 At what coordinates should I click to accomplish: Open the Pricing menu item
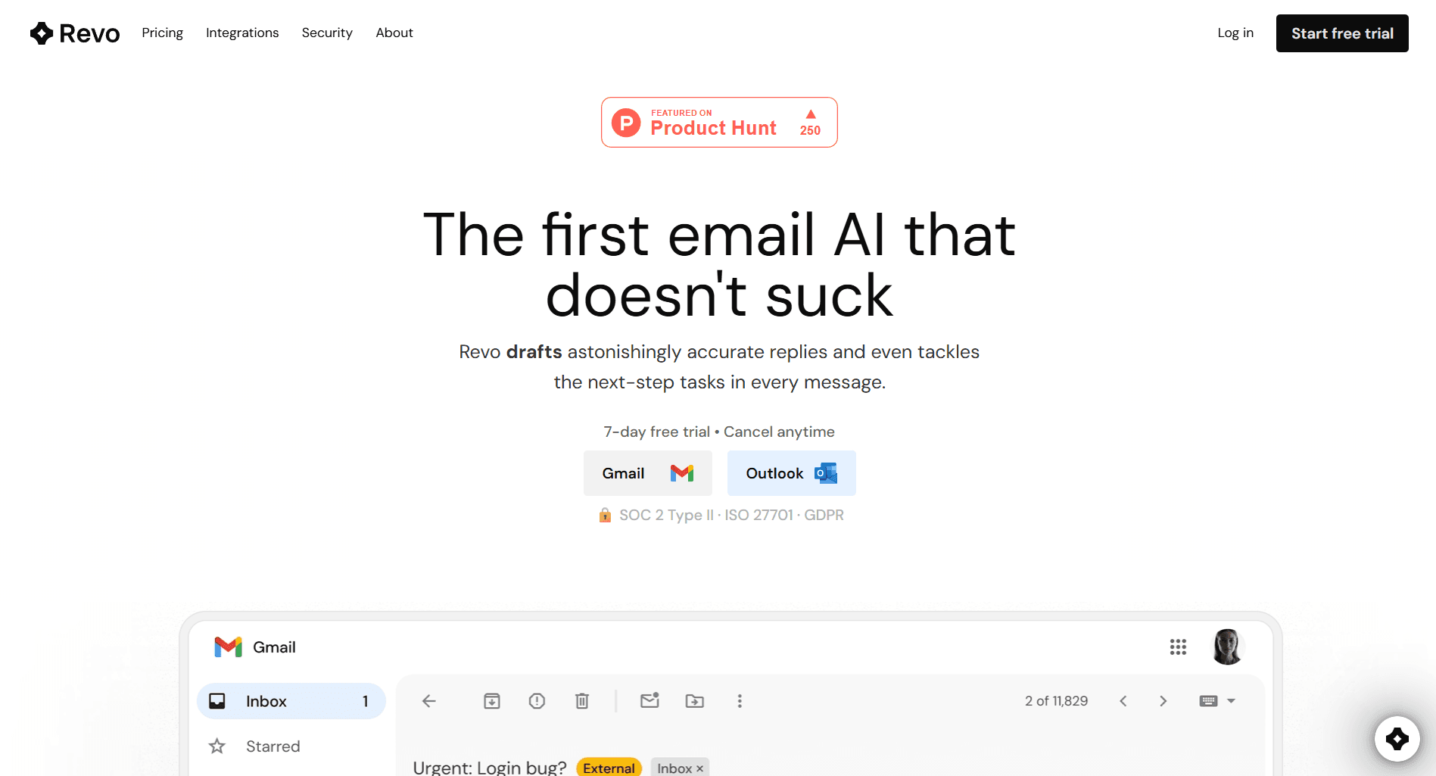(x=163, y=33)
